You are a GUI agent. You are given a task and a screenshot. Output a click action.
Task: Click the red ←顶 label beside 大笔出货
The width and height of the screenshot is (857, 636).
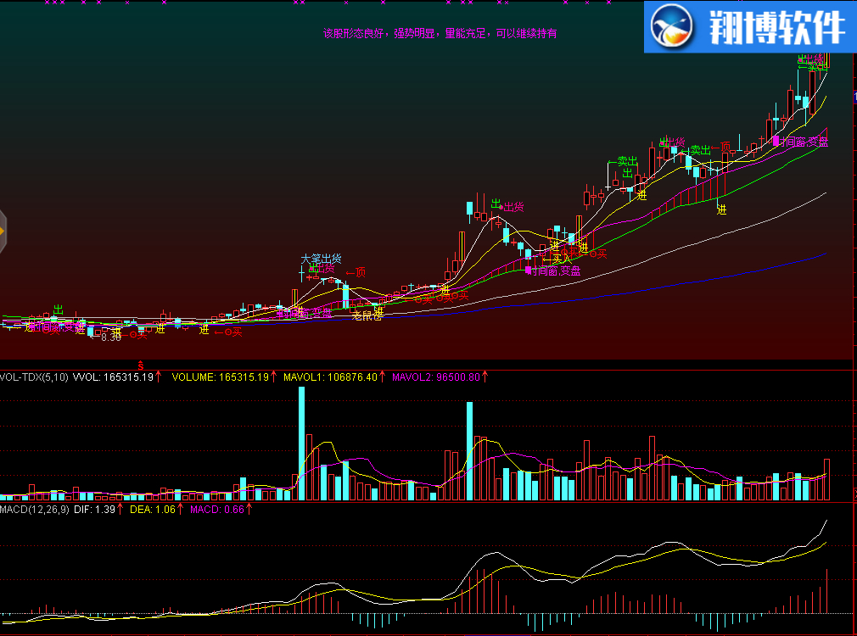pos(356,272)
